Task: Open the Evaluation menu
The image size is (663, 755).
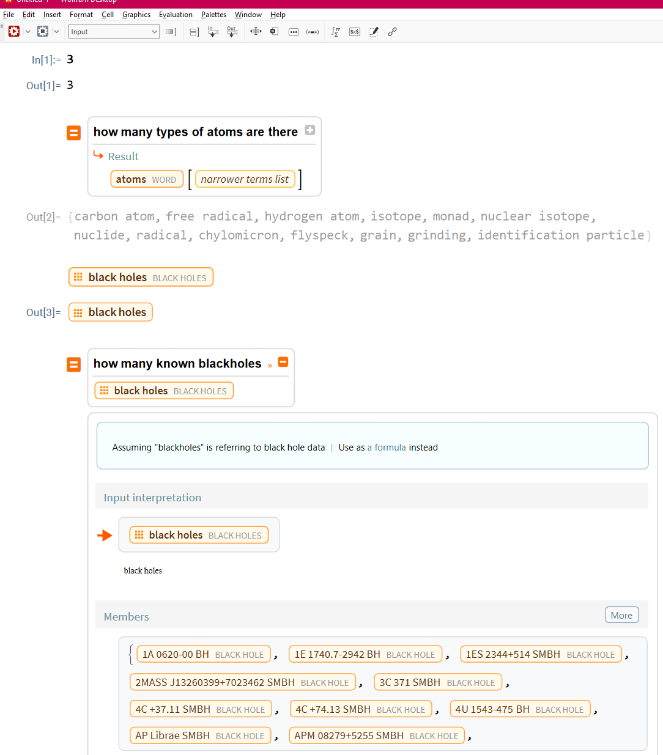Action: (176, 15)
